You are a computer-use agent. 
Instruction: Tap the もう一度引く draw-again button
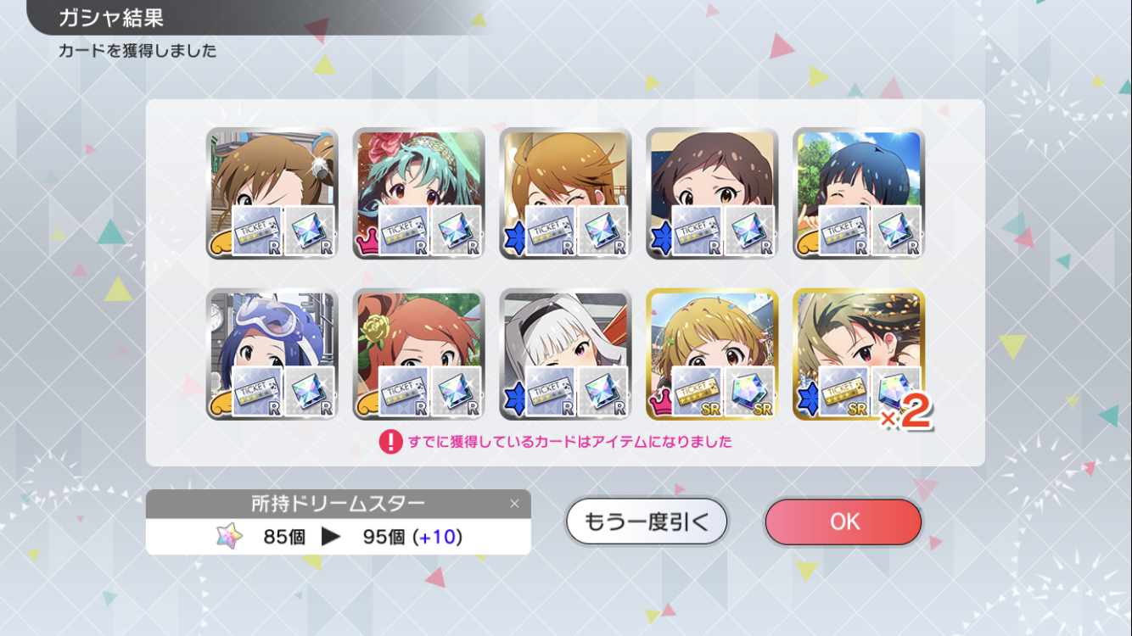click(647, 522)
